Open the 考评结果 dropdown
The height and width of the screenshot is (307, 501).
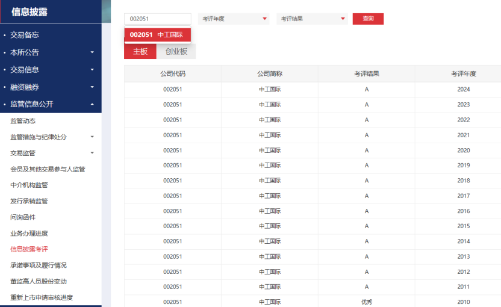312,19
